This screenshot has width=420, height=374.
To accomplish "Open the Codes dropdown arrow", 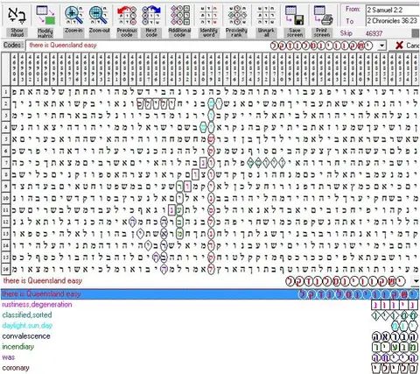I will pos(381,46).
